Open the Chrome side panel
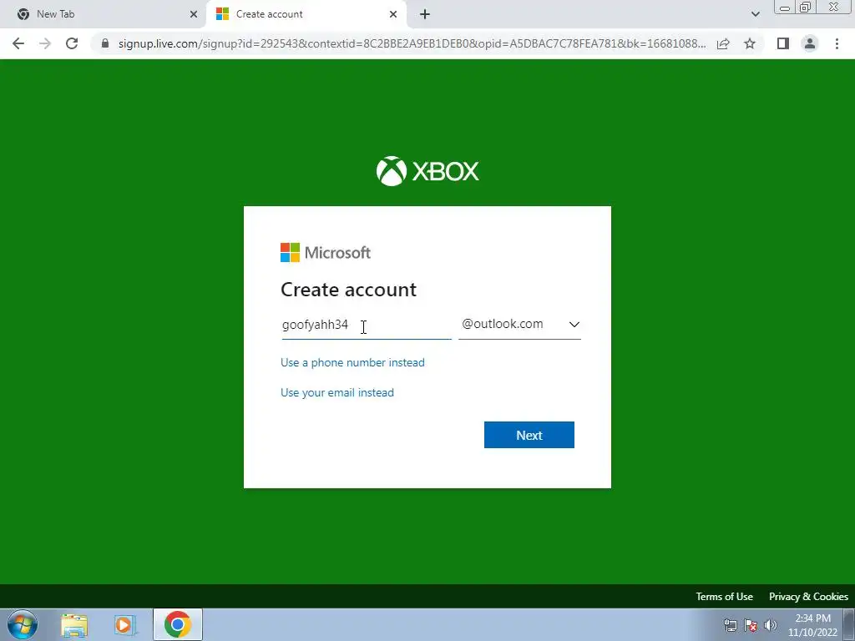 tap(783, 43)
